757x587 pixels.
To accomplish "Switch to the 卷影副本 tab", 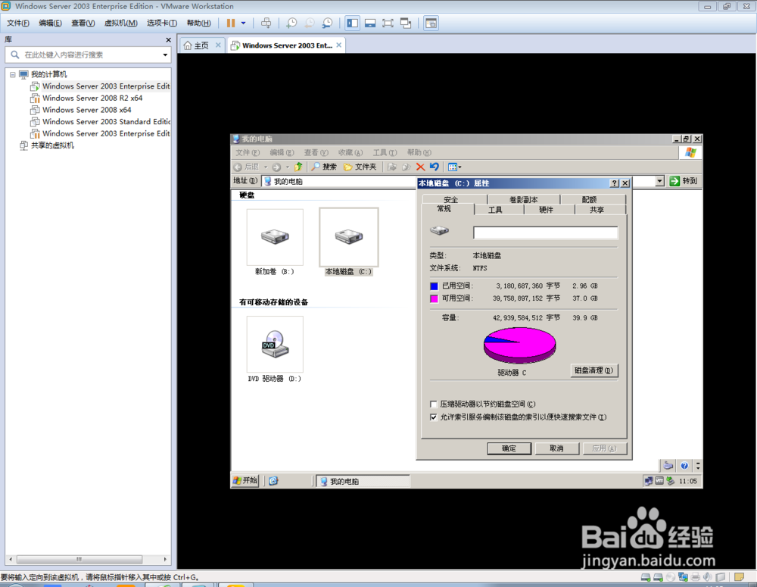I will coord(524,199).
